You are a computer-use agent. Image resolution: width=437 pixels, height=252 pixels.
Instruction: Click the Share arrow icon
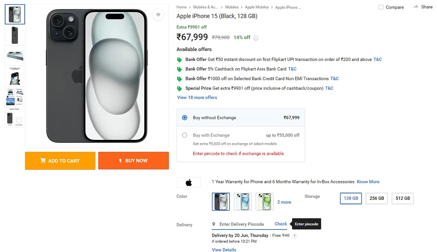pyautogui.click(x=416, y=7)
